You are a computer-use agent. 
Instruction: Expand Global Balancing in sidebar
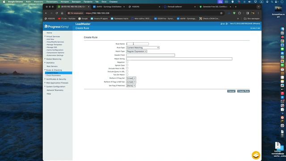(x=54, y=59)
